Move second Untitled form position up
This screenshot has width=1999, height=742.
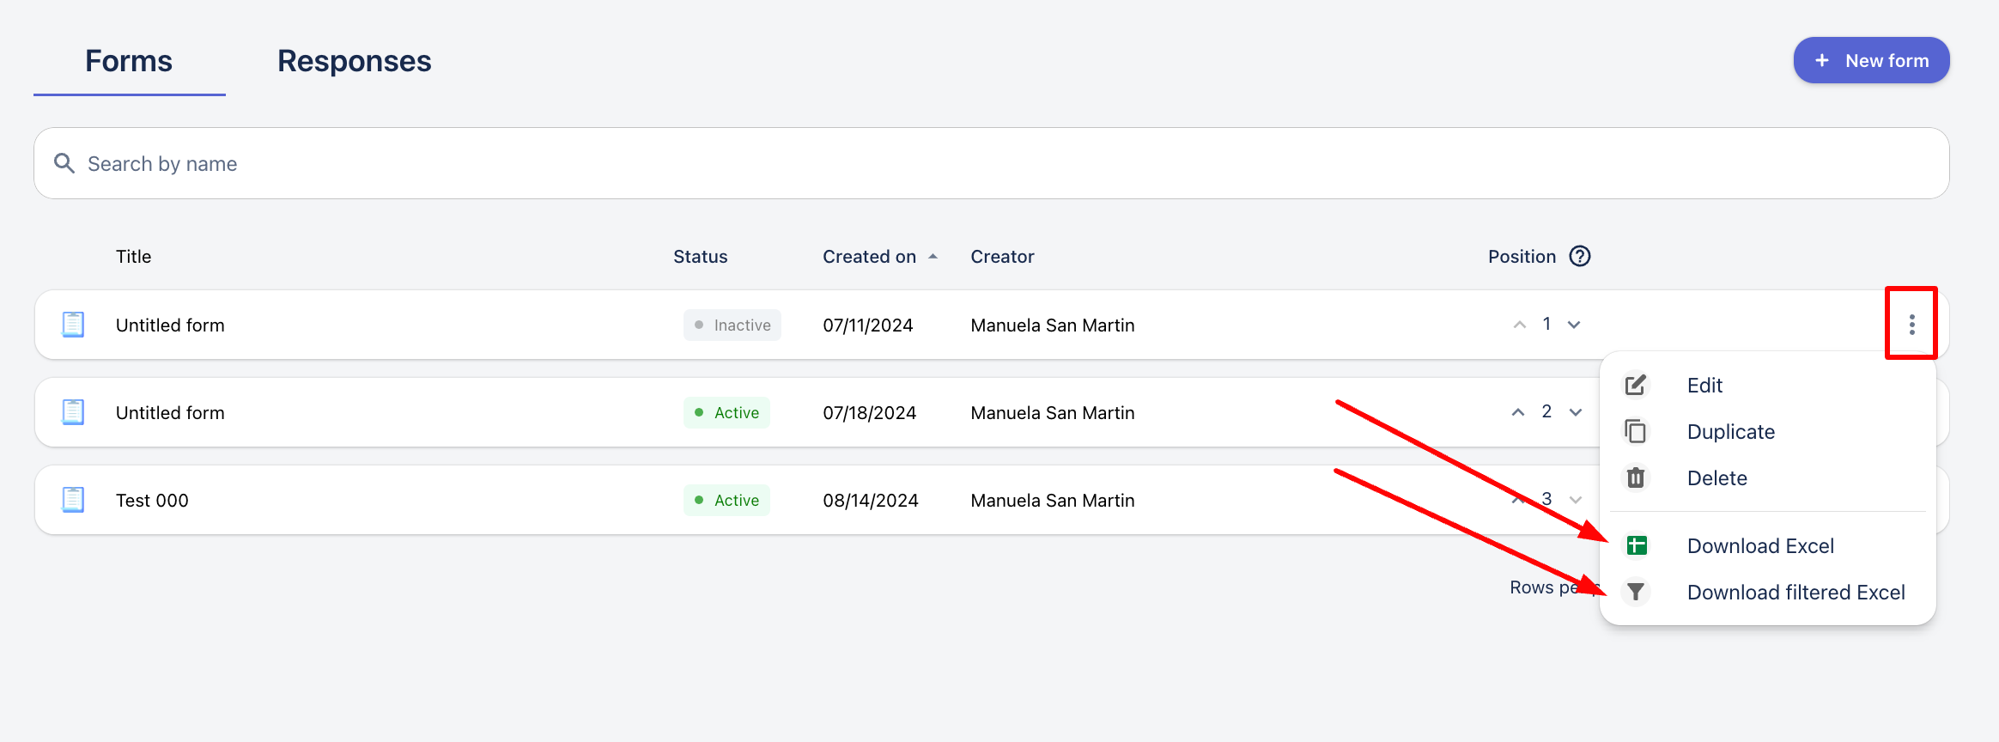[1518, 412]
